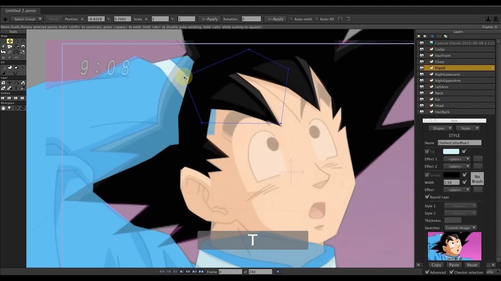Click the Copy style button
The width and height of the screenshot is (501, 281).
click(x=436, y=265)
